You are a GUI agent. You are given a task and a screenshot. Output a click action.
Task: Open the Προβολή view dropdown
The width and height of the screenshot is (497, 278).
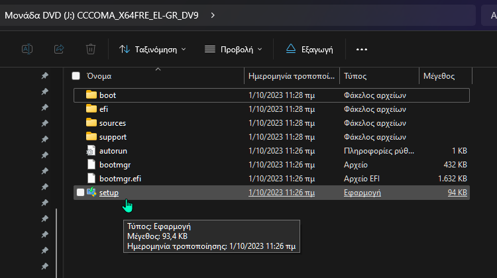coord(233,49)
